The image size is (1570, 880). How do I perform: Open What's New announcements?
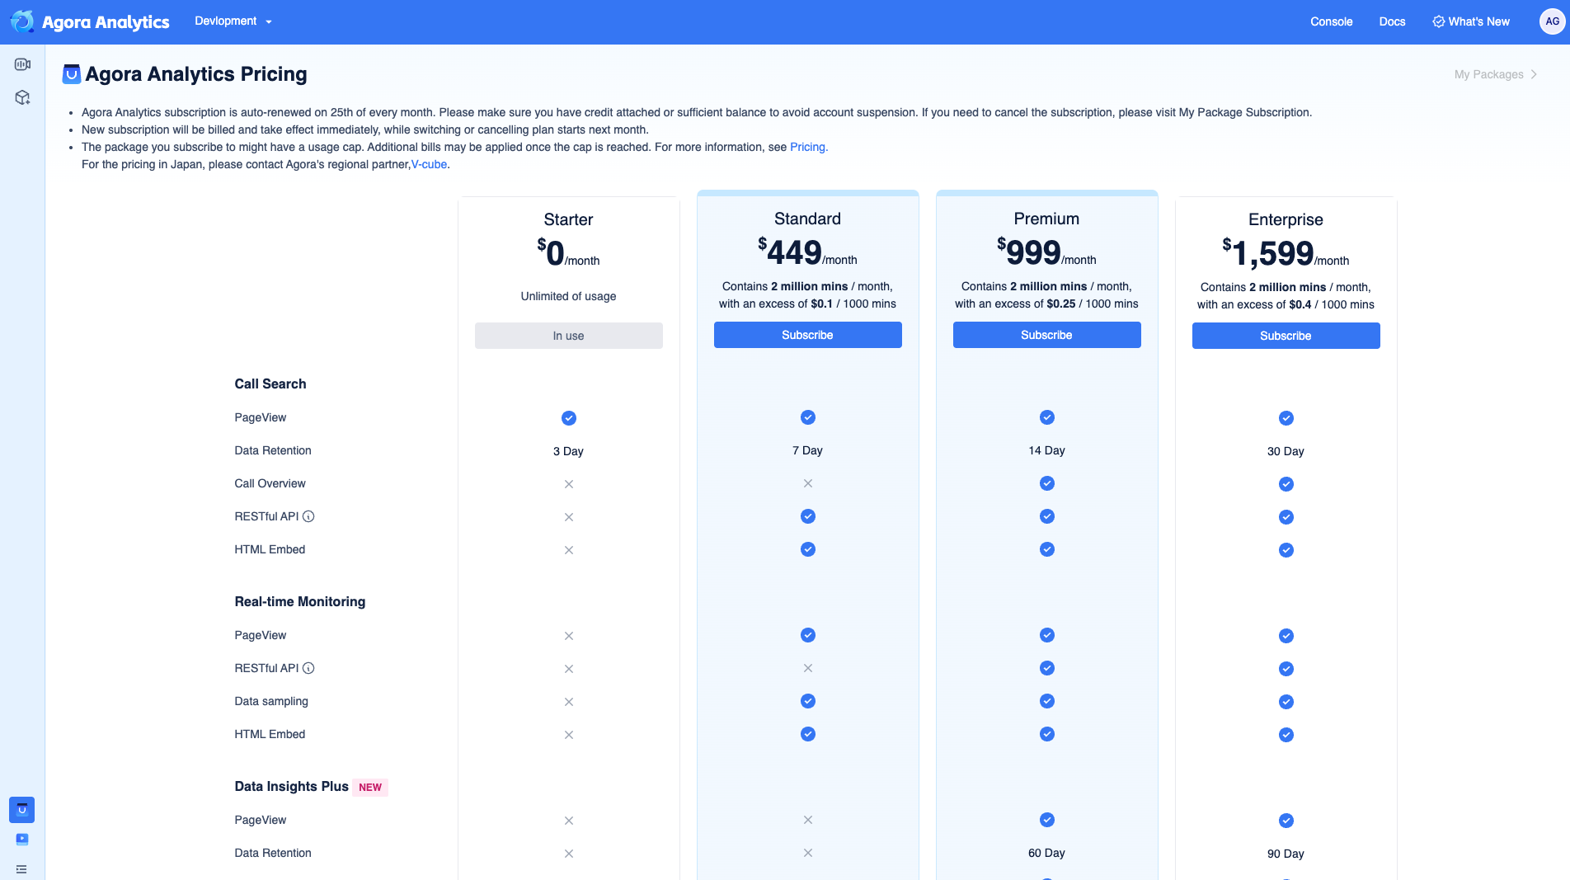tap(1471, 21)
